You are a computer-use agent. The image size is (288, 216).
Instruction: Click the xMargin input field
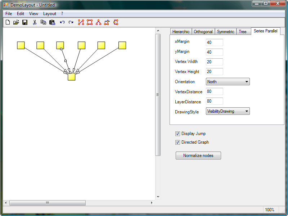[214, 42]
